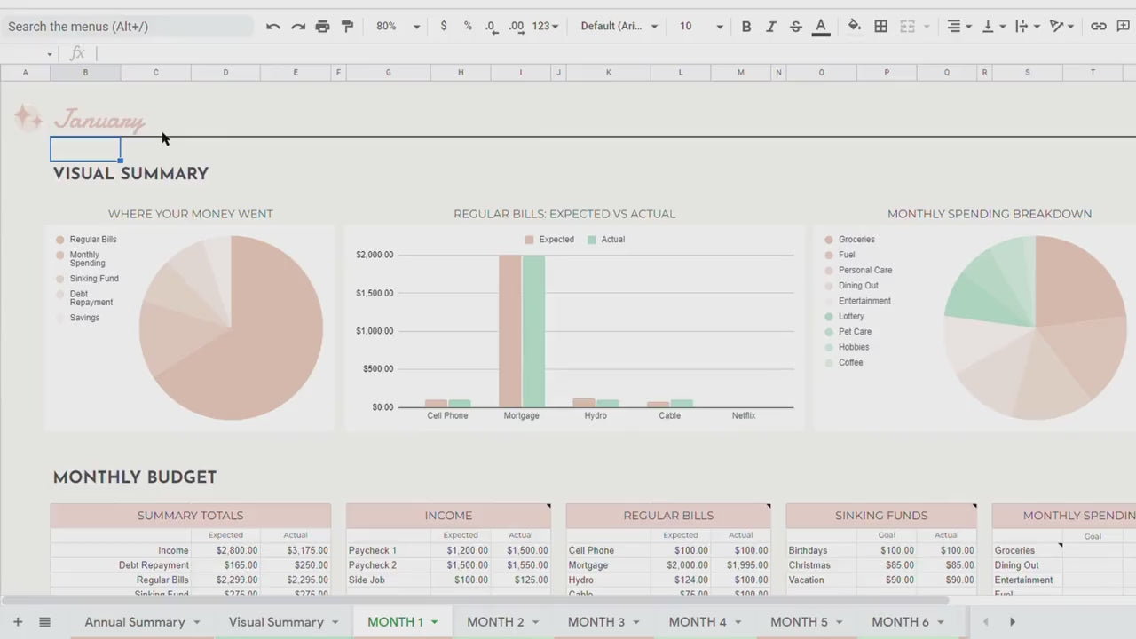The image size is (1136, 639).
Task: Switch to the MONTH 3 sheet tab
Action: point(596,622)
